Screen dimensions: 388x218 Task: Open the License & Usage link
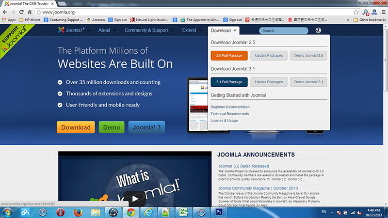pyautogui.click(x=224, y=121)
